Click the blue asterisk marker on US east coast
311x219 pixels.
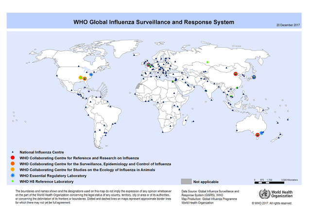pyautogui.click(x=91, y=74)
